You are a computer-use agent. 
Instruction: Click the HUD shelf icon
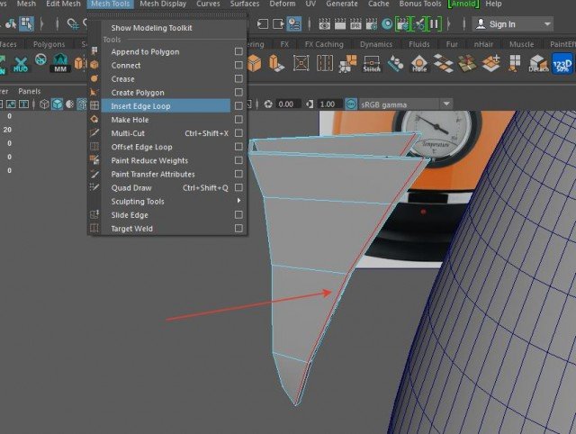pos(22,63)
